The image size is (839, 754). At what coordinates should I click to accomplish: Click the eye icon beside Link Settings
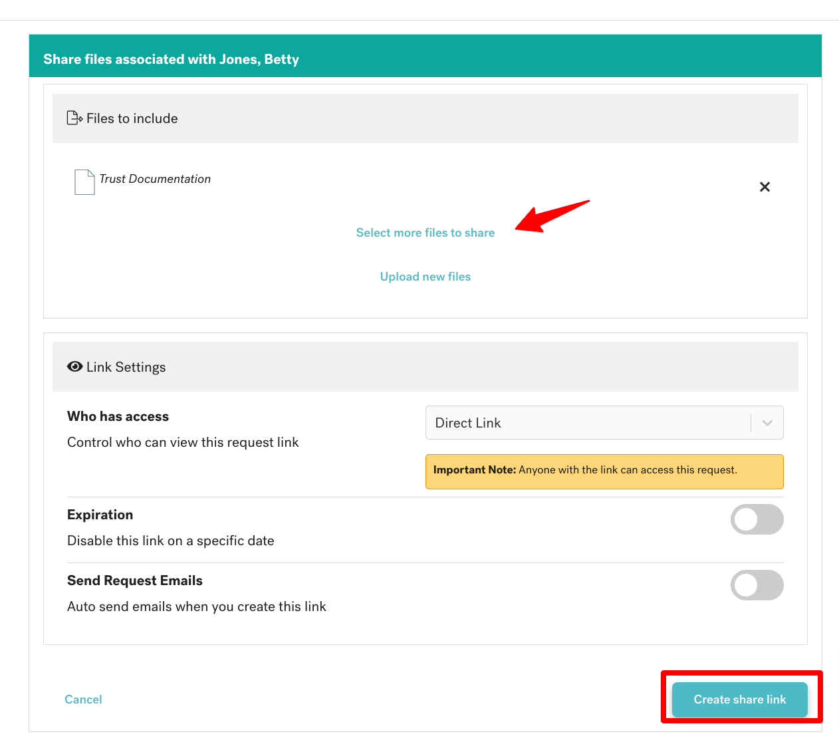pyautogui.click(x=75, y=366)
